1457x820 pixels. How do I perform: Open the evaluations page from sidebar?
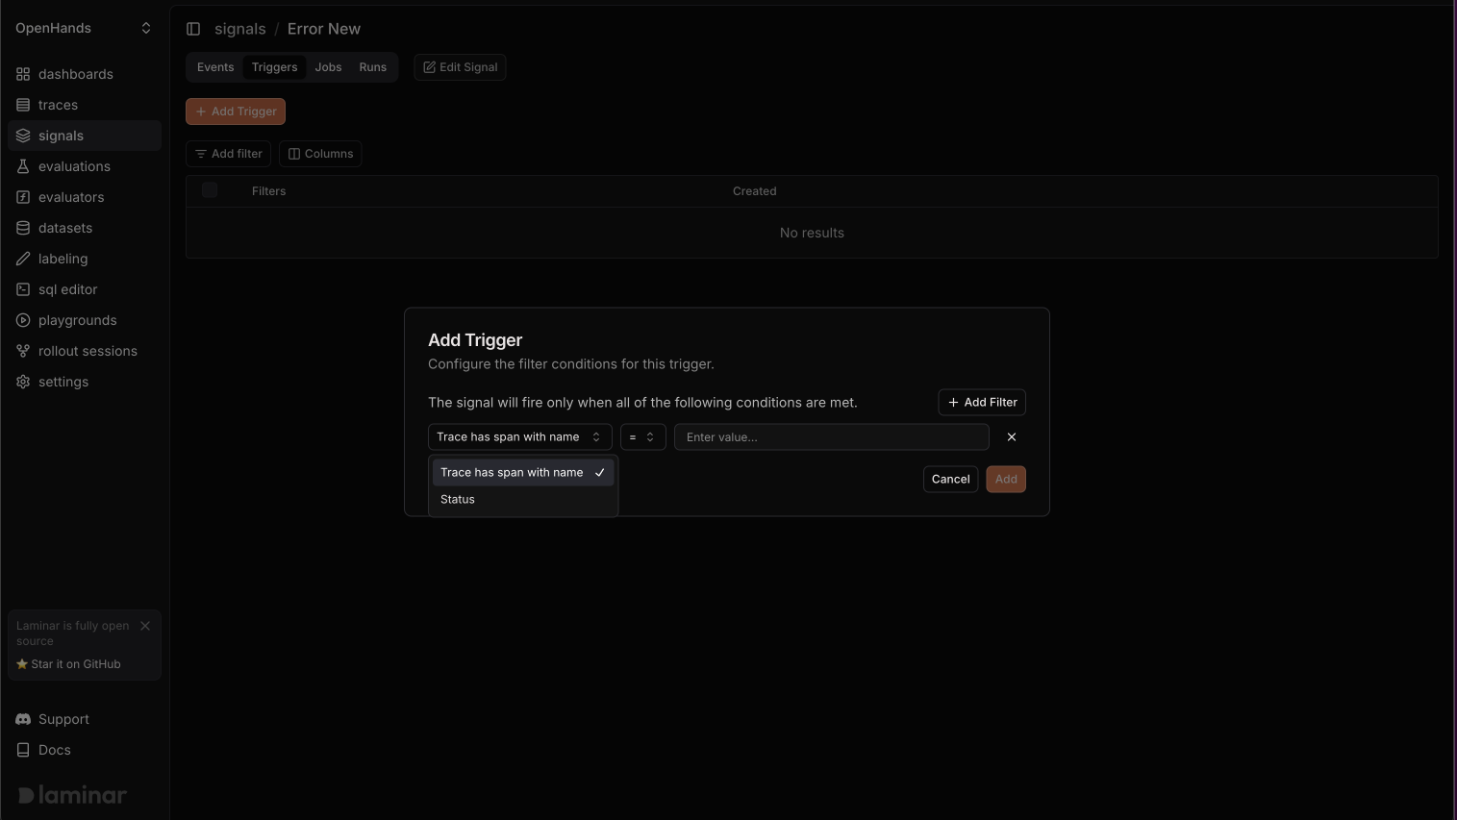74,165
